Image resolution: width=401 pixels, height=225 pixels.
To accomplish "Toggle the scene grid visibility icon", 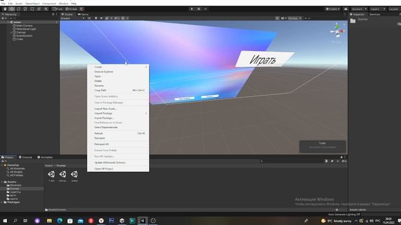I will coord(123,18).
